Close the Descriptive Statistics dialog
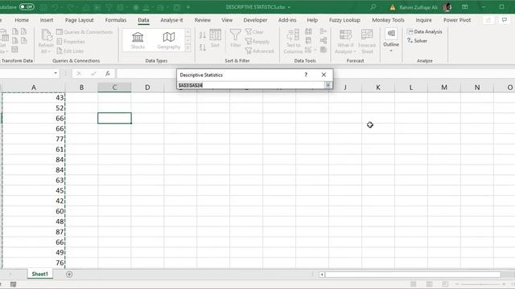 pyautogui.click(x=323, y=75)
